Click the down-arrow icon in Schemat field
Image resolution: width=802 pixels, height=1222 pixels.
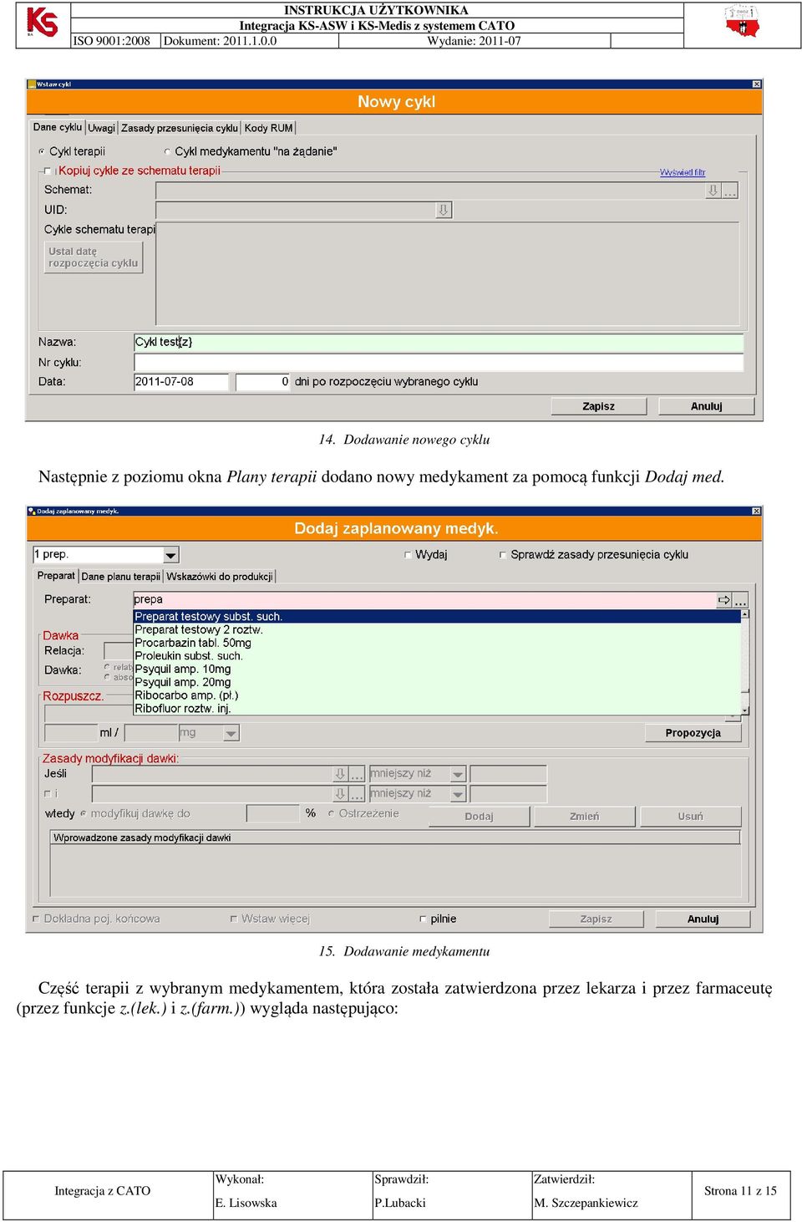(713, 191)
